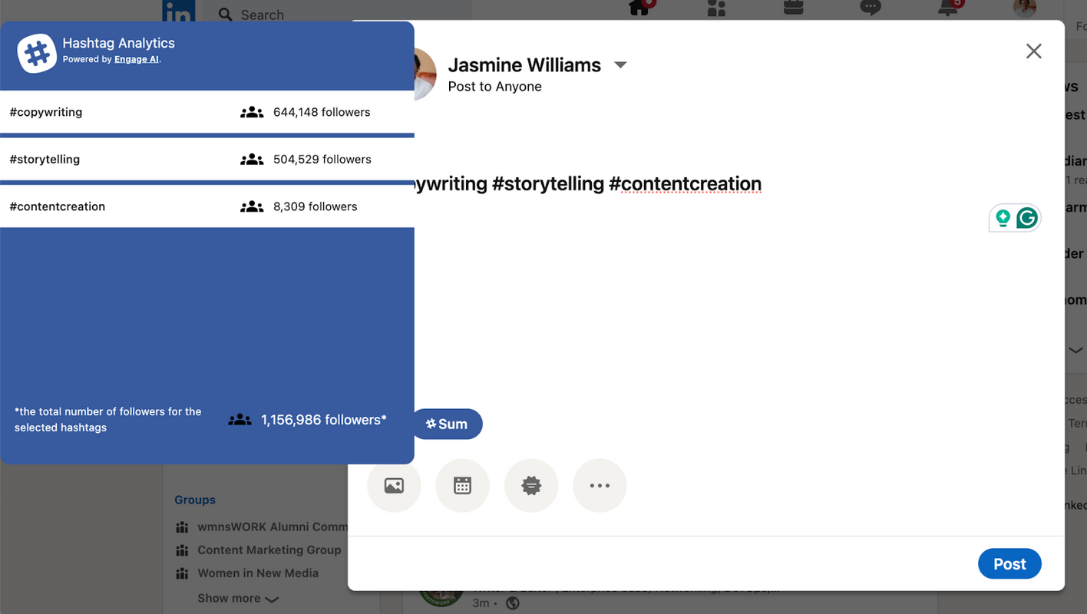Click the blue follower bar under #copywriting
Viewport: 1087px width, 614px height.
(207, 135)
